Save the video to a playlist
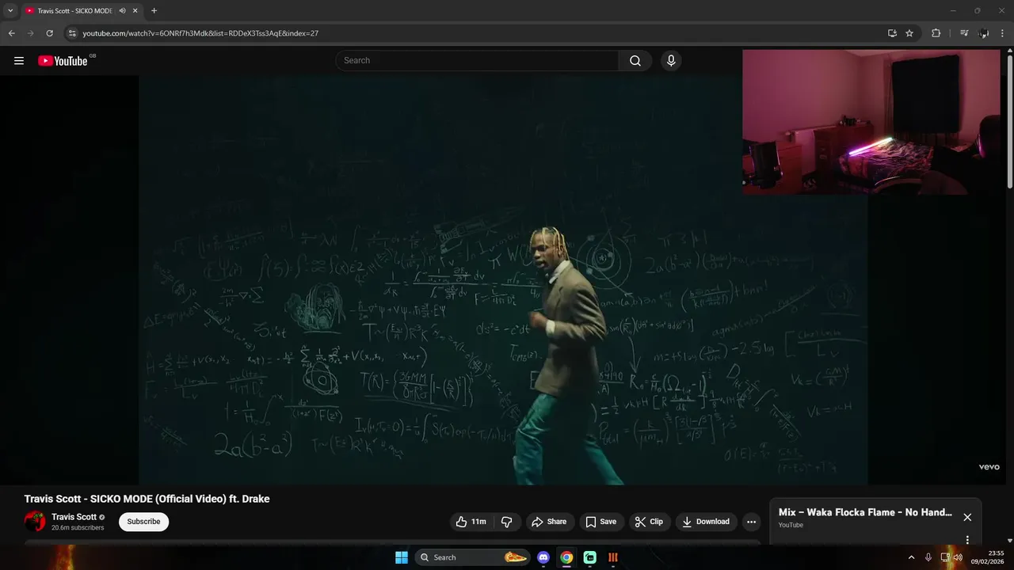Image resolution: width=1014 pixels, height=570 pixels. point(601,522)
